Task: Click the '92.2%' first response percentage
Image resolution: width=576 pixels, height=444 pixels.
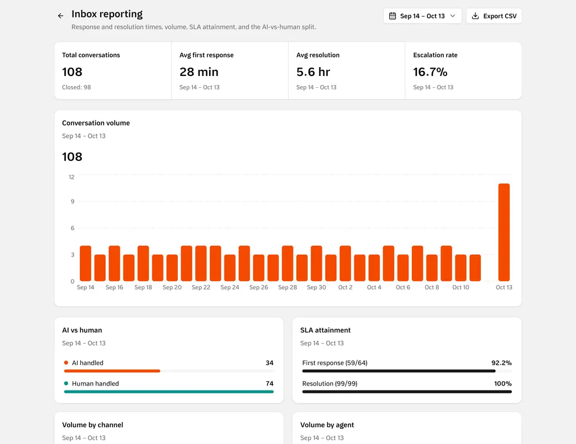Action: pos(501,363)
